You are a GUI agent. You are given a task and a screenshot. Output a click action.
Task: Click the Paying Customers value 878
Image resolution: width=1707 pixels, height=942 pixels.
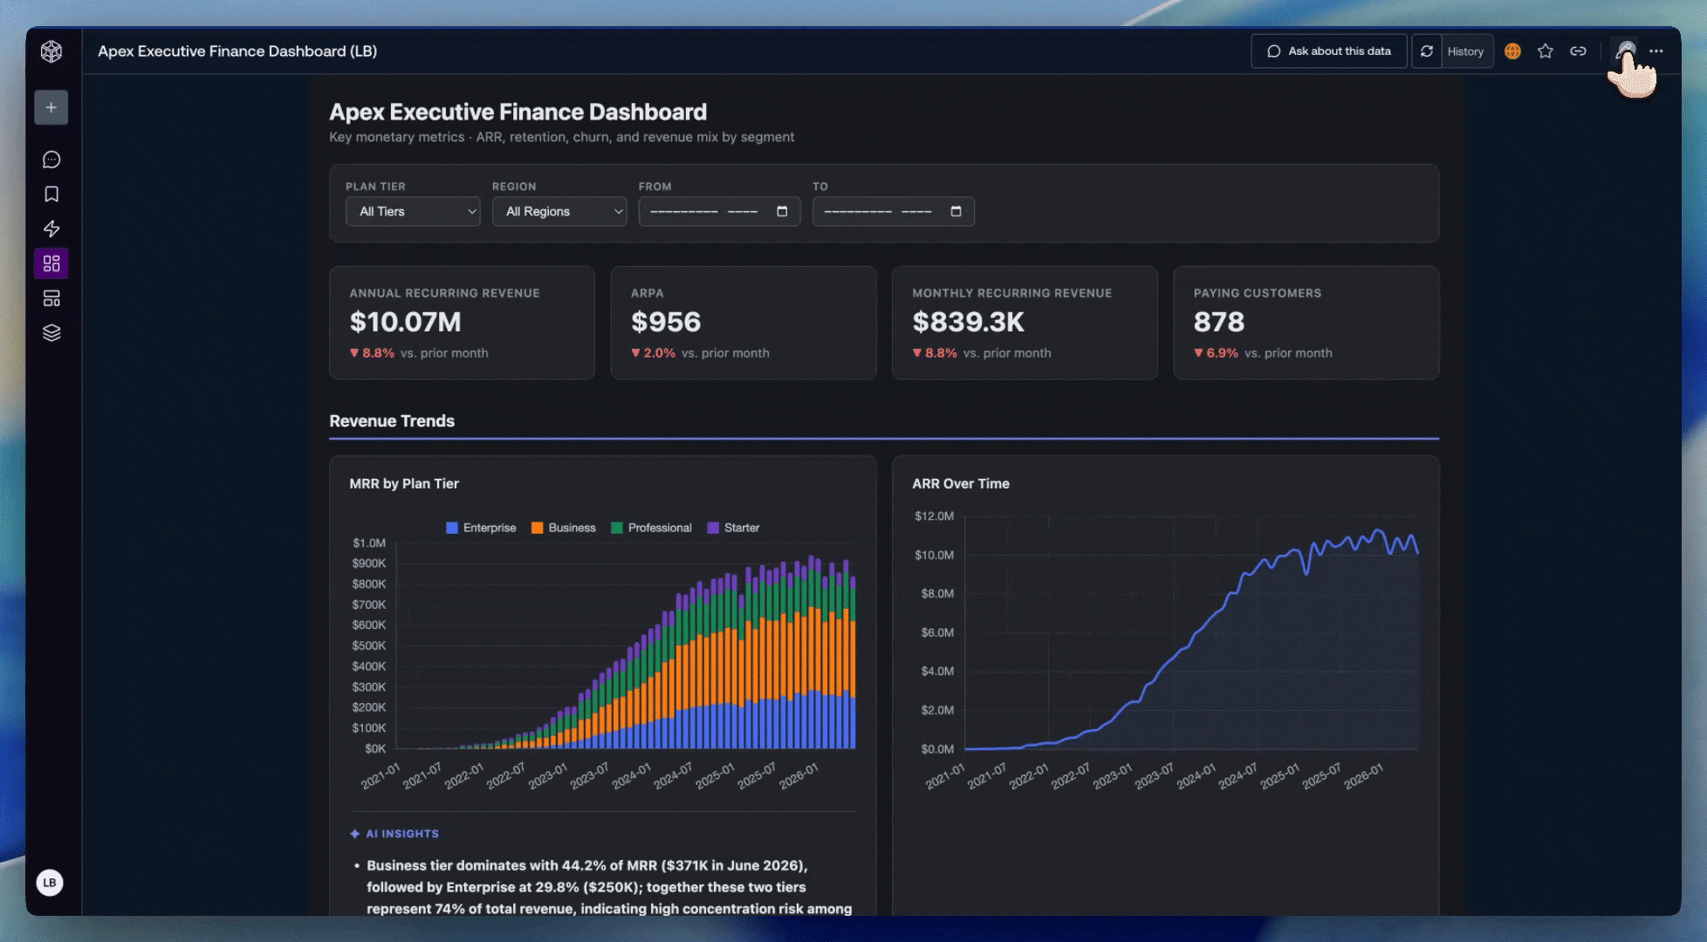[x=1219, y=322]
